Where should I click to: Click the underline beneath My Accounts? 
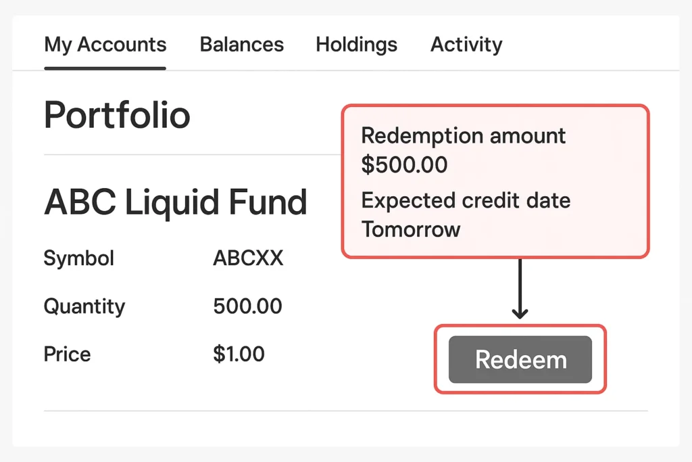coord(105,68)
